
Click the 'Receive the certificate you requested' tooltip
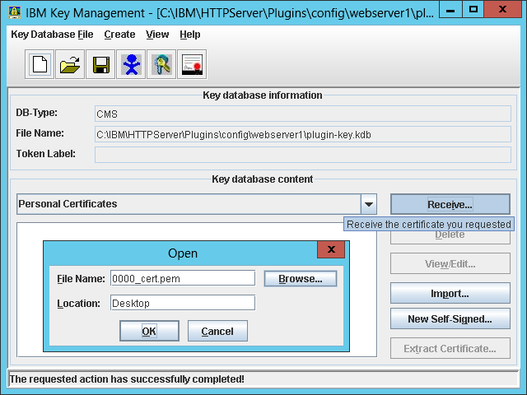click(429, 225)
